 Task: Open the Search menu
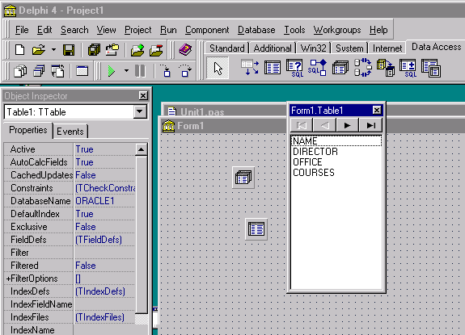coord(74,30)
